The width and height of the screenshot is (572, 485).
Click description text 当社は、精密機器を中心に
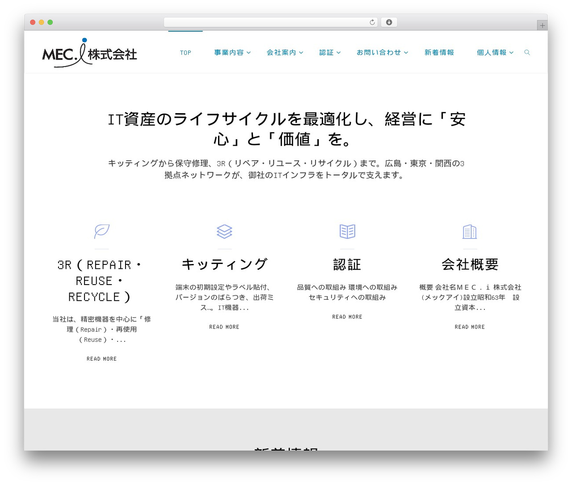coord(101,329)
